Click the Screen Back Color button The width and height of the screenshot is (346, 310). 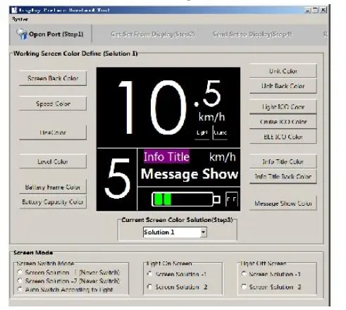pyautogui.click(x=53, y=78)
